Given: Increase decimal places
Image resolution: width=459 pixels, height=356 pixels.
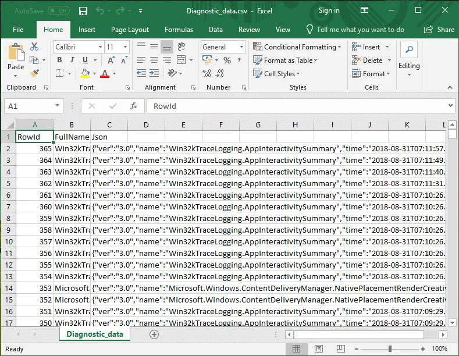Looking at the screenshot, I should click(x=207, y=73).
